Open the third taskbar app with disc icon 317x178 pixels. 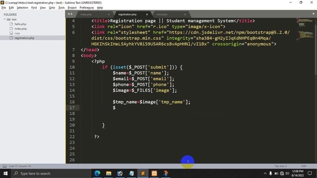(x=120, y=174)
